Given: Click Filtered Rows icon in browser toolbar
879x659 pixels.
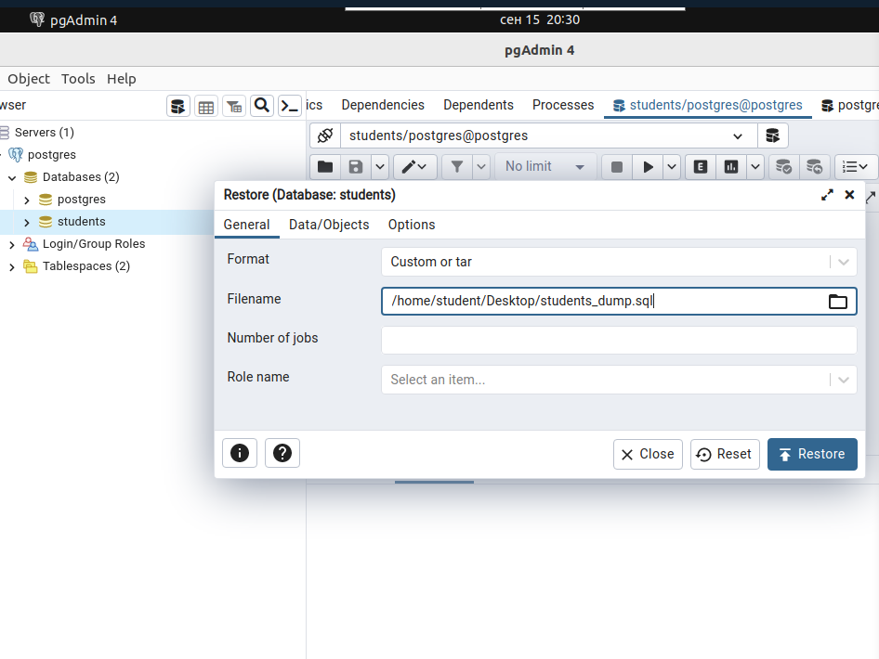Looking at the screenshot, I should [234, 106].
